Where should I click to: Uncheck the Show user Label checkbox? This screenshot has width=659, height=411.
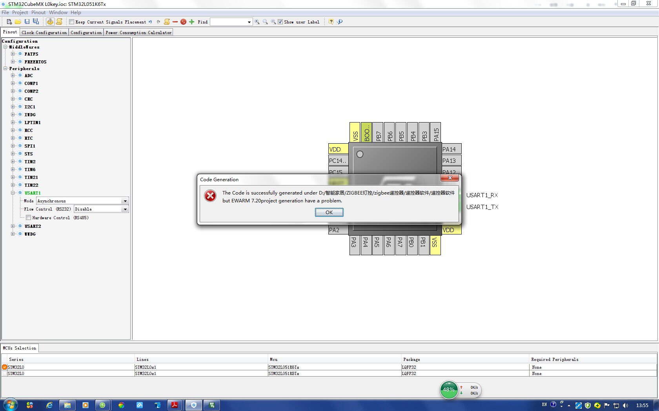280,22
